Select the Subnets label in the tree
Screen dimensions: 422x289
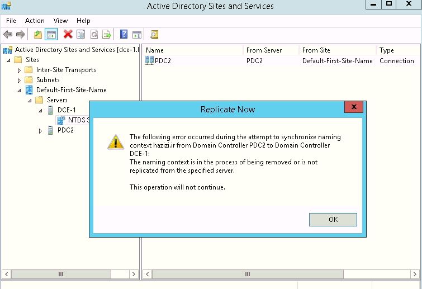(x=48, y=79)
